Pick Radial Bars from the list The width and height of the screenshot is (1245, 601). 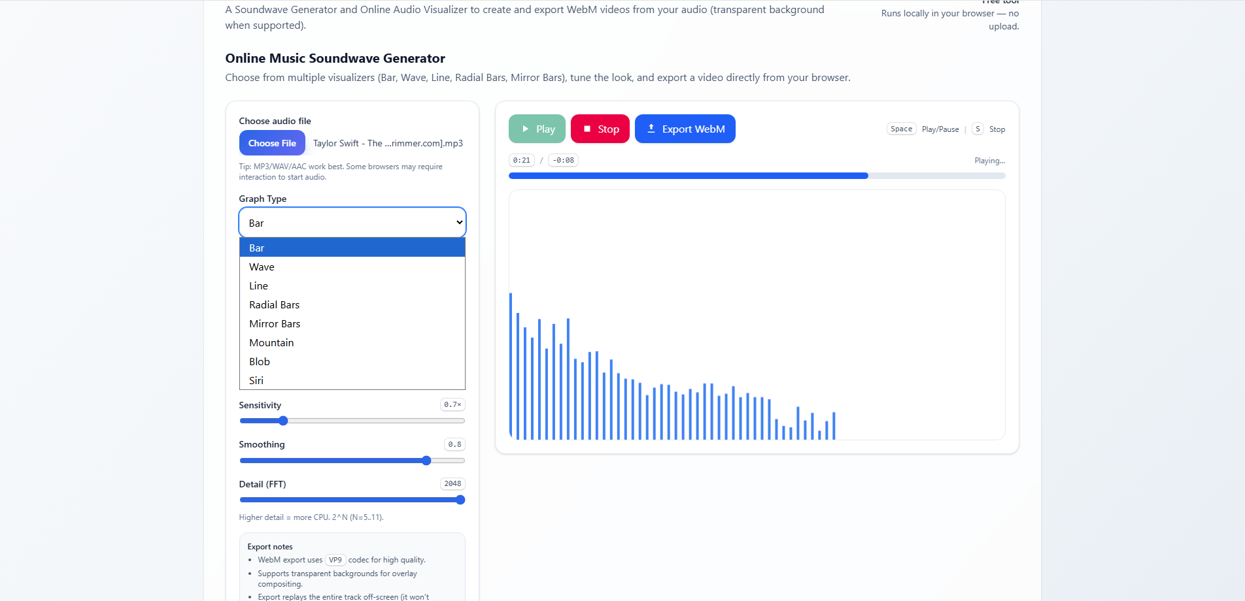click(352, 304)
